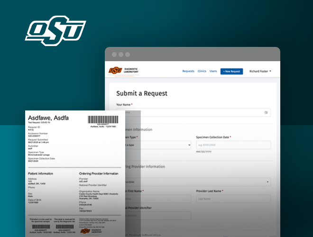Click the + New Request button

click(231, 72)
